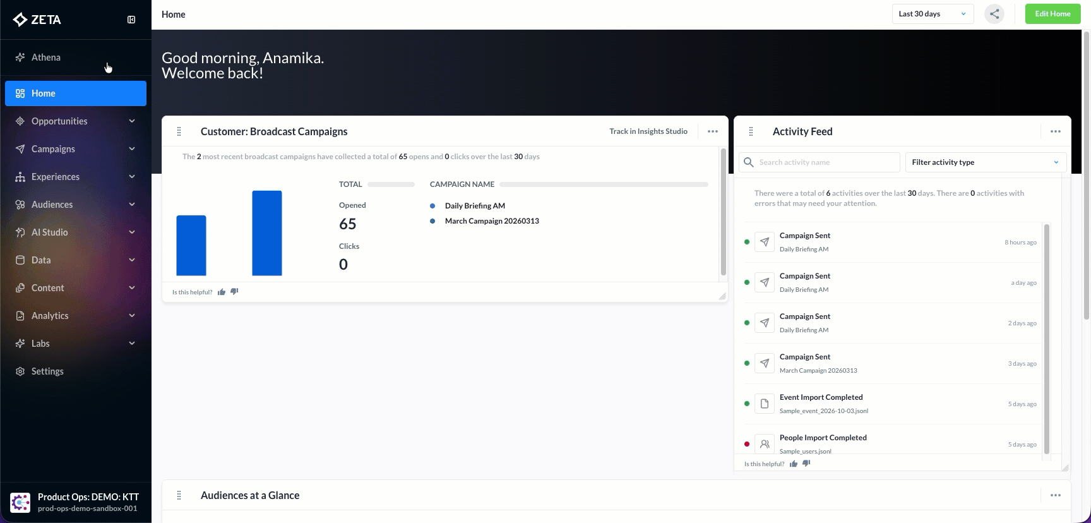The width and height of the screenshot is (1091, 523).
Task: Grab the Audiences at a Glance drag handle
Action: click(179, 495)
